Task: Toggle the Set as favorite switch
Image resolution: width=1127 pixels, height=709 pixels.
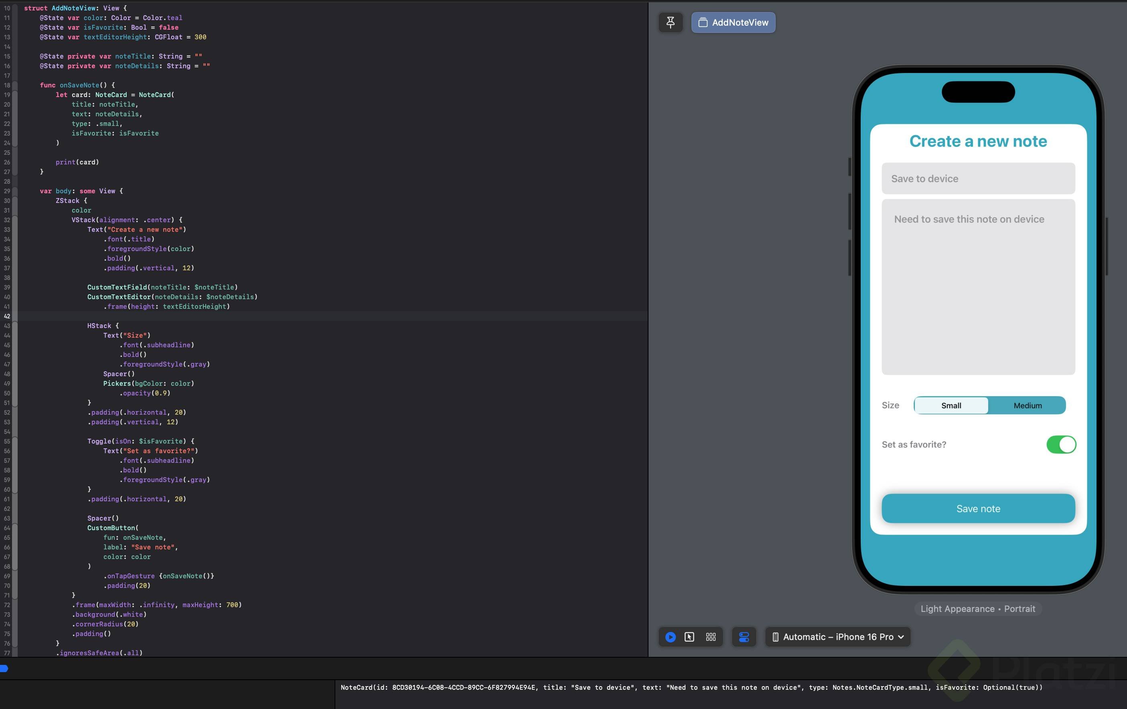Action: (1060, 445)
